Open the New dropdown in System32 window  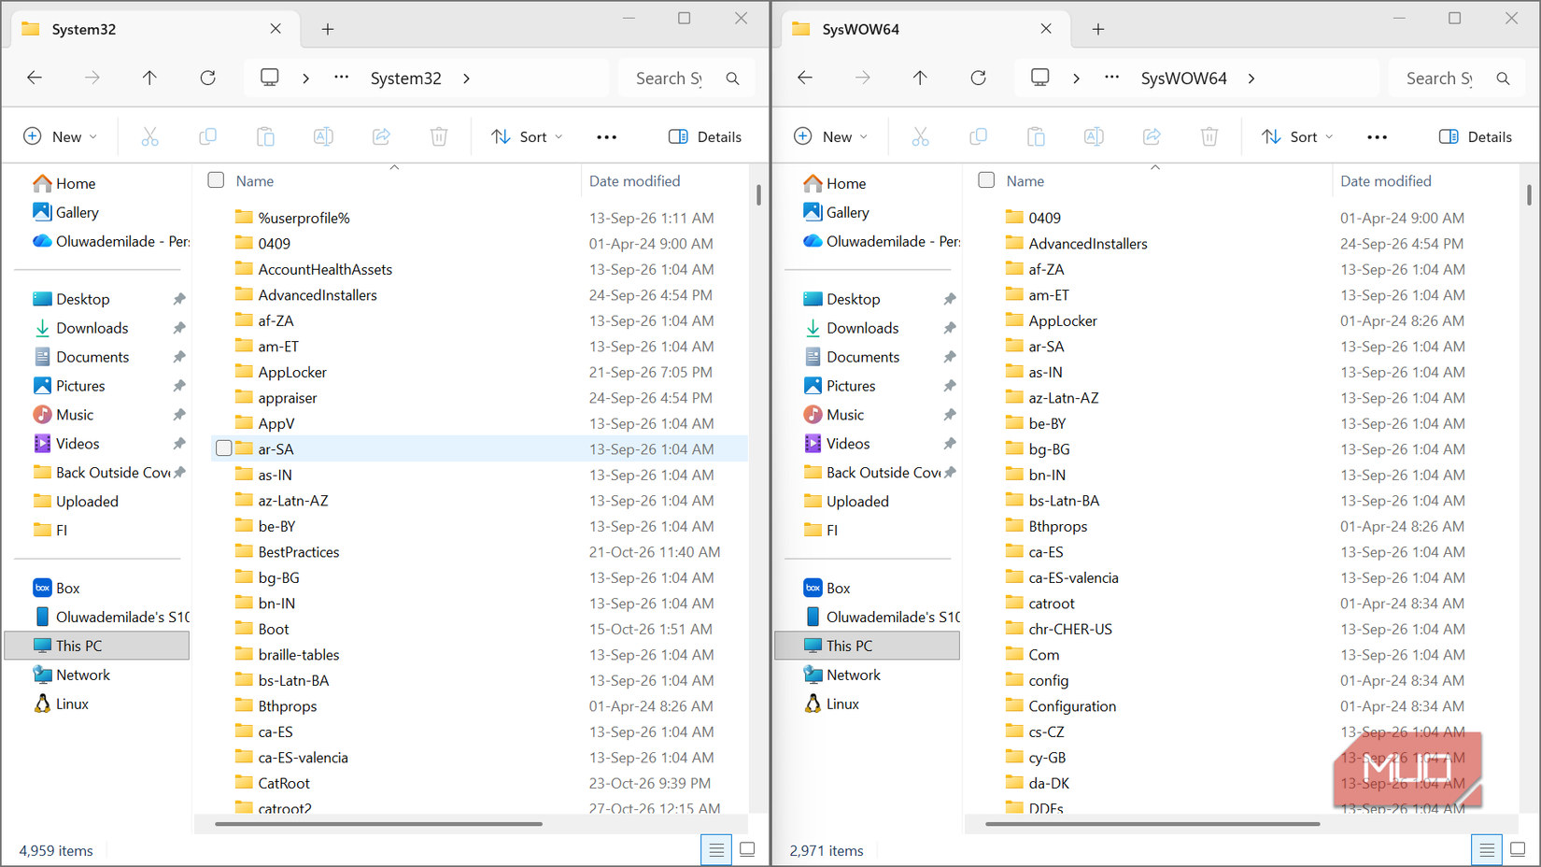[60, 137]
